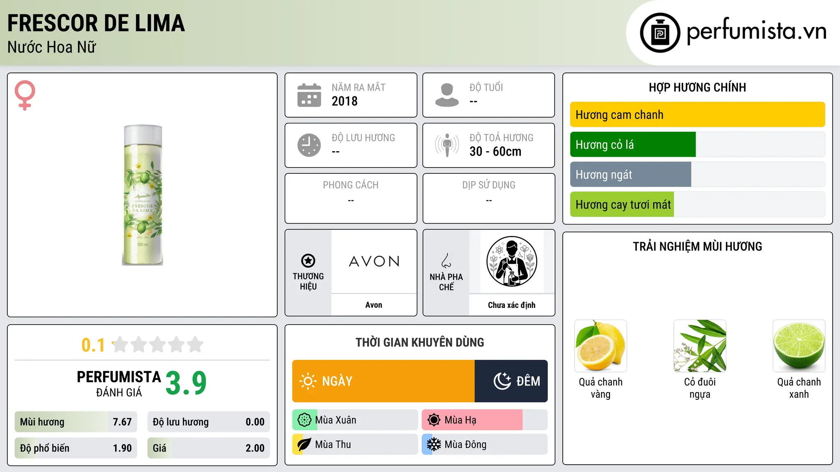Click the Độ phổ biến 1.90 score bar
The image size is (840, 472).
tap(76, 448)
